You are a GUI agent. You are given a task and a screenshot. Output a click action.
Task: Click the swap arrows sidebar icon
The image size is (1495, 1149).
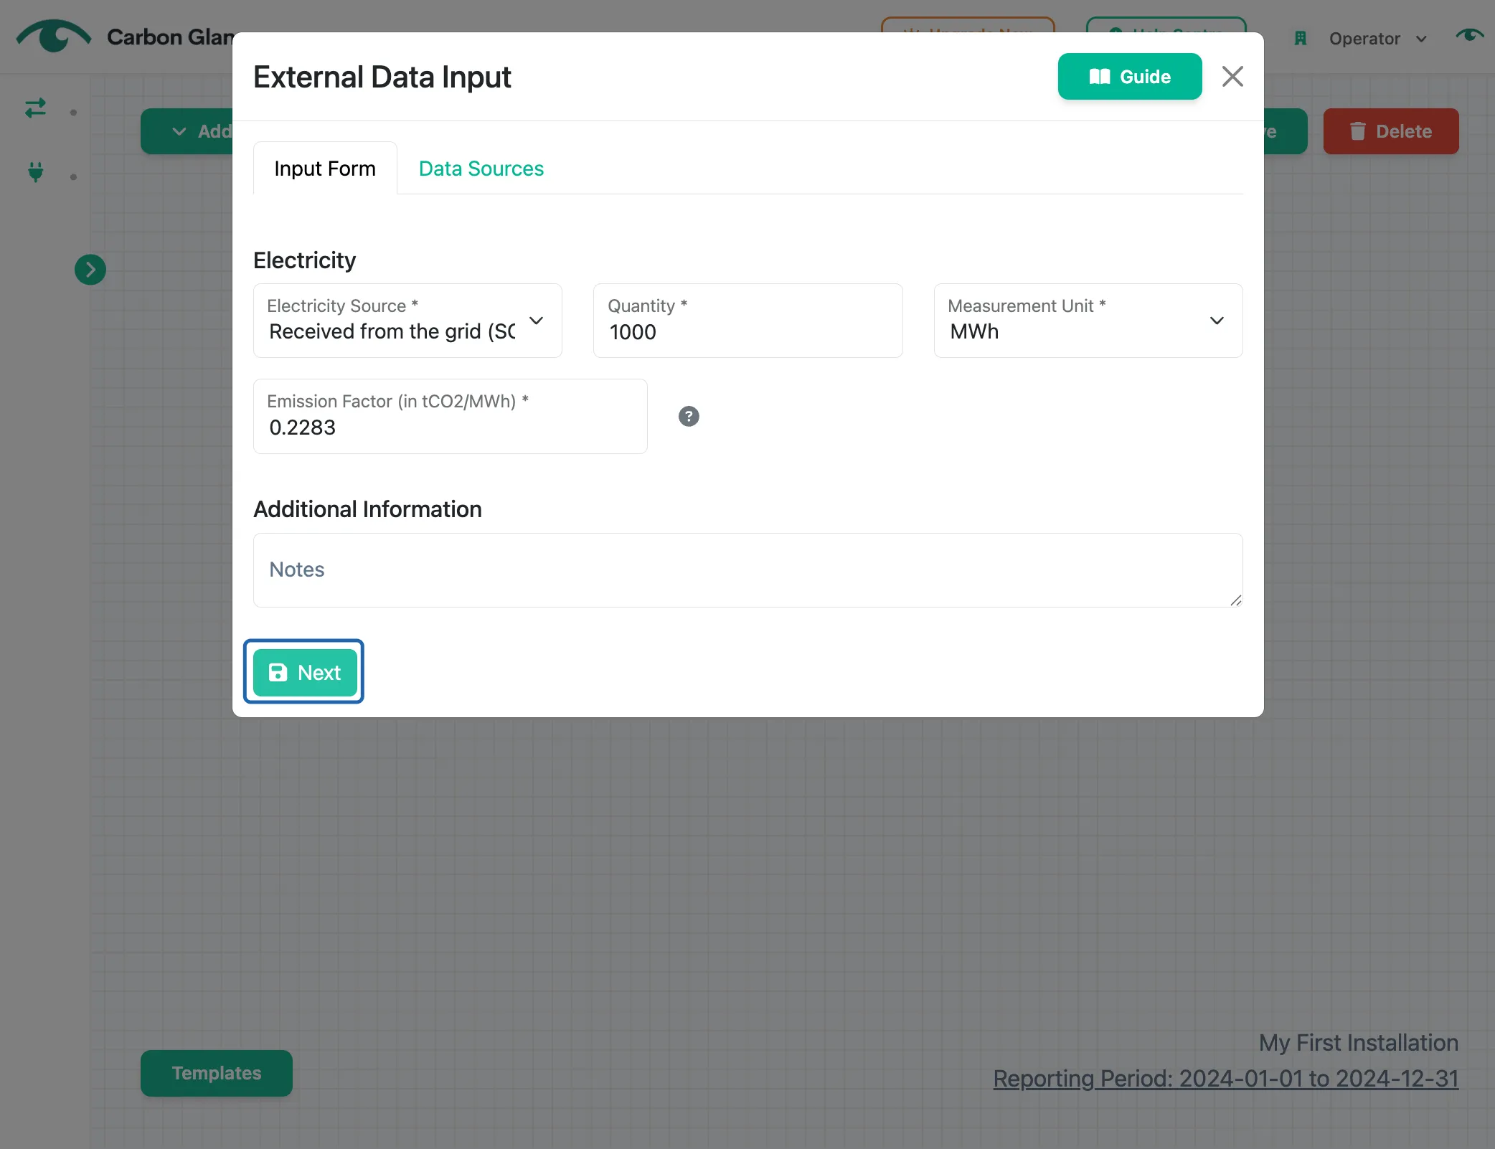pyautogui.click(x=35, y=108)
